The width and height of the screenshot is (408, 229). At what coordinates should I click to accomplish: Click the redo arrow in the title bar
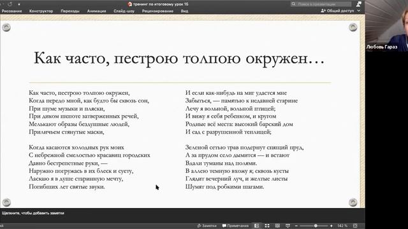click(10, 4)
